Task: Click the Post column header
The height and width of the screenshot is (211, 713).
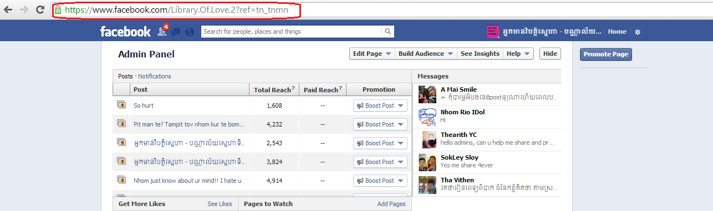Action: click(x=190, y=89)
